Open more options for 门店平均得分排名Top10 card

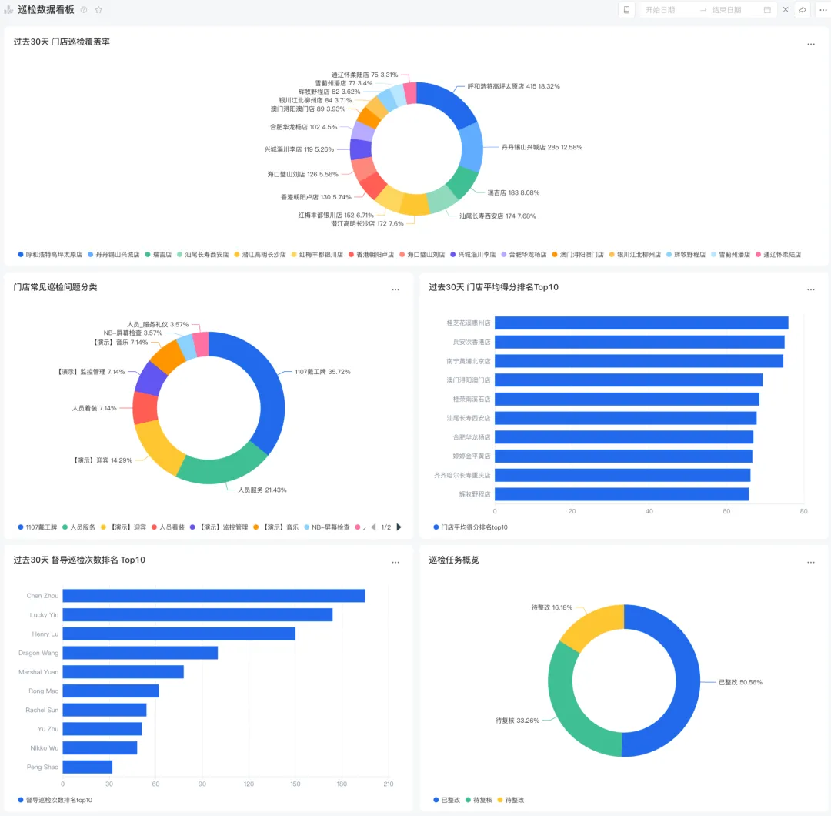click(x=811, y=289)
